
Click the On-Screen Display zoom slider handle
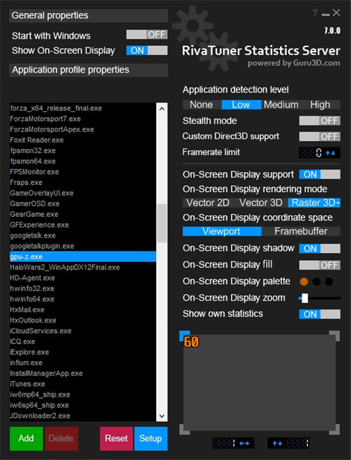(x=304, y=298)
